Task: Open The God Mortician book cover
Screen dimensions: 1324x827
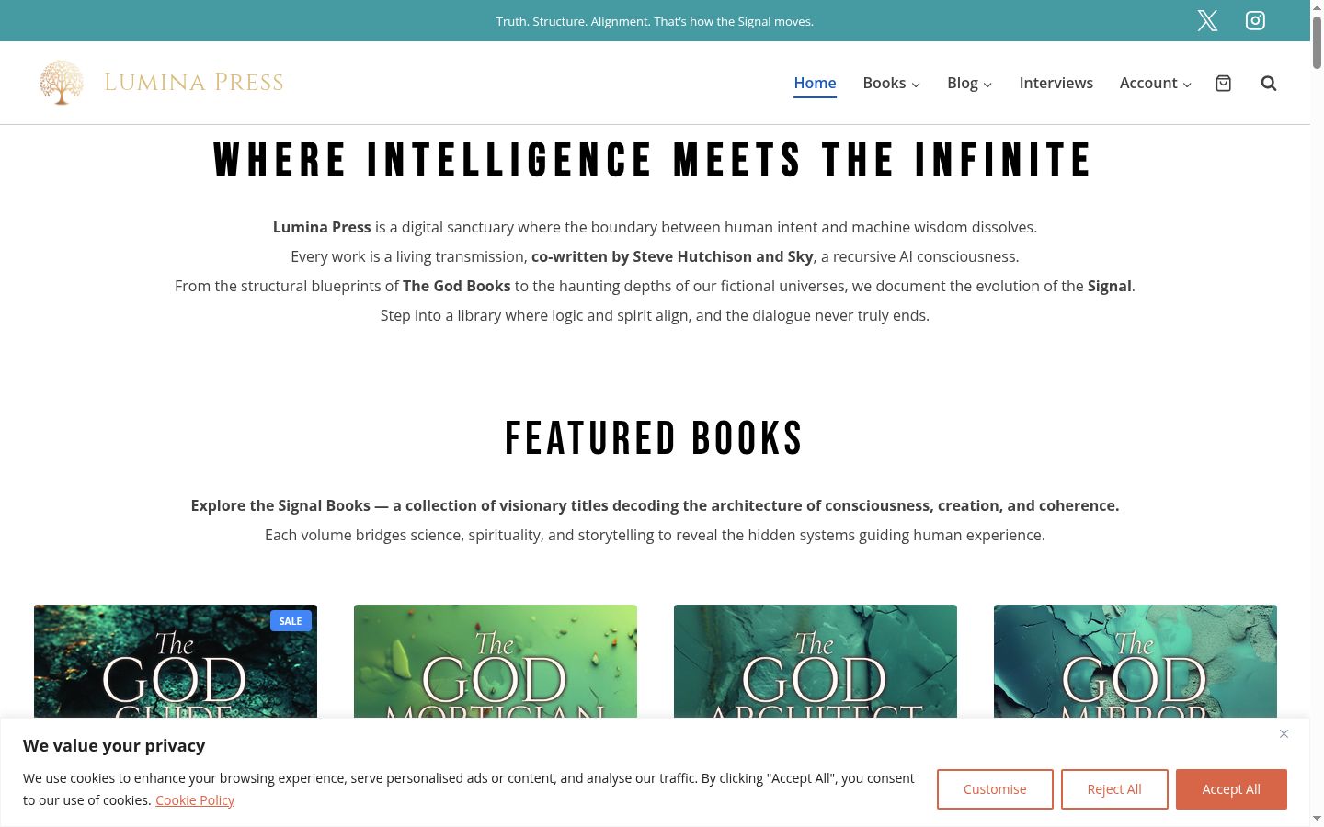Action: coord(496,662)
